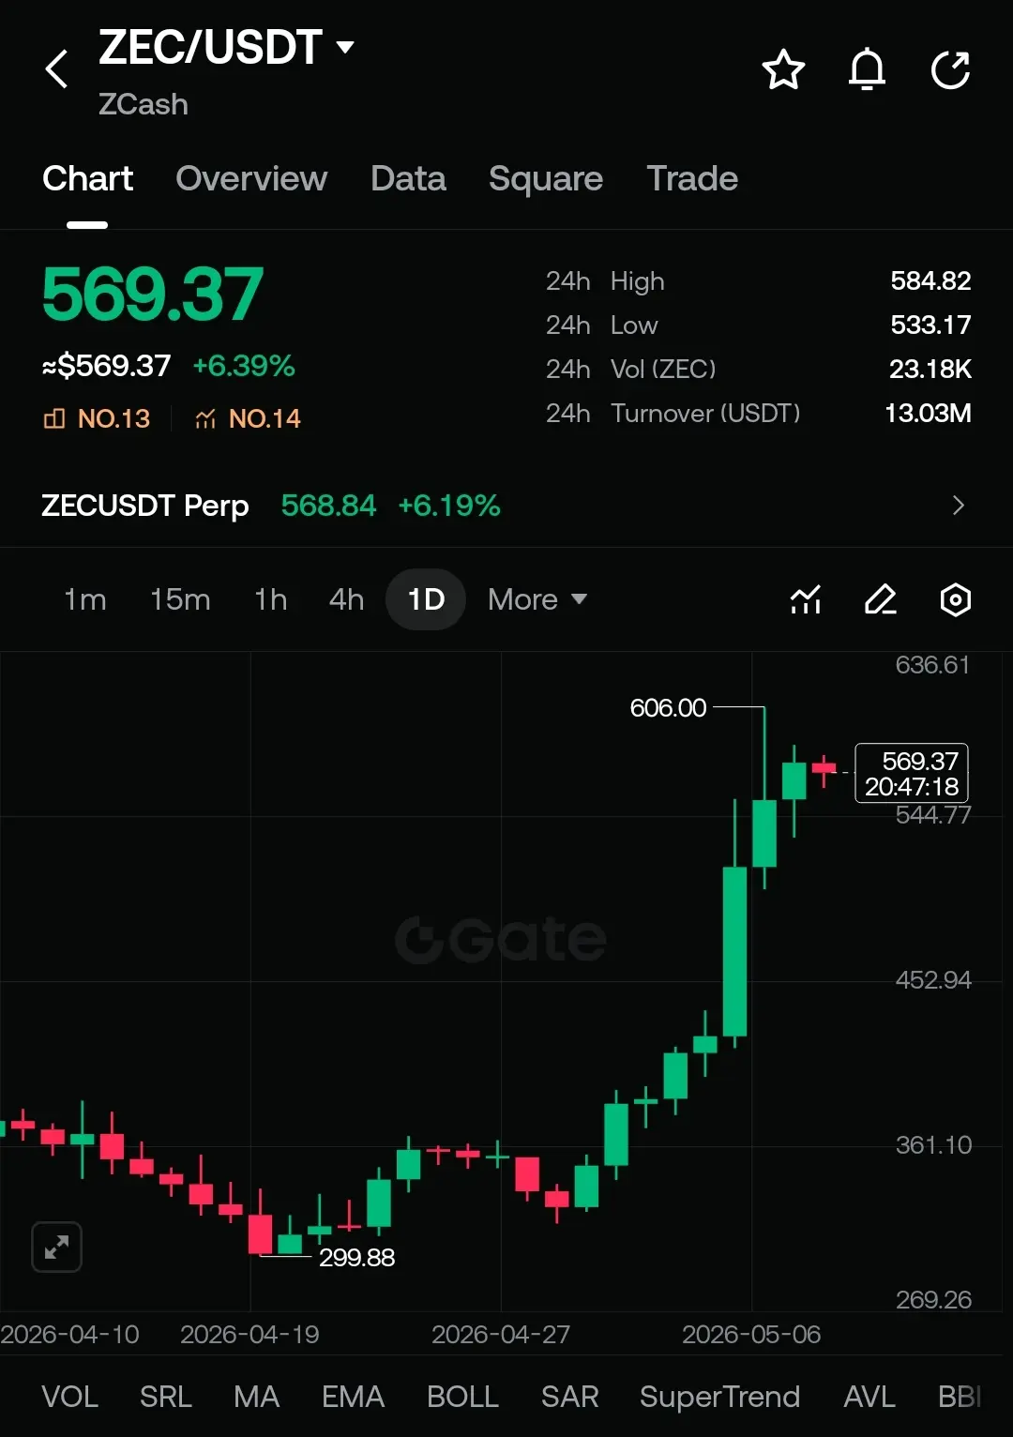Image resolution: width=1013 pixels, height=1437 pixels.
Task: Open the ZEC/USDT pair selector dropdown
Action: [x=227, y=47]
